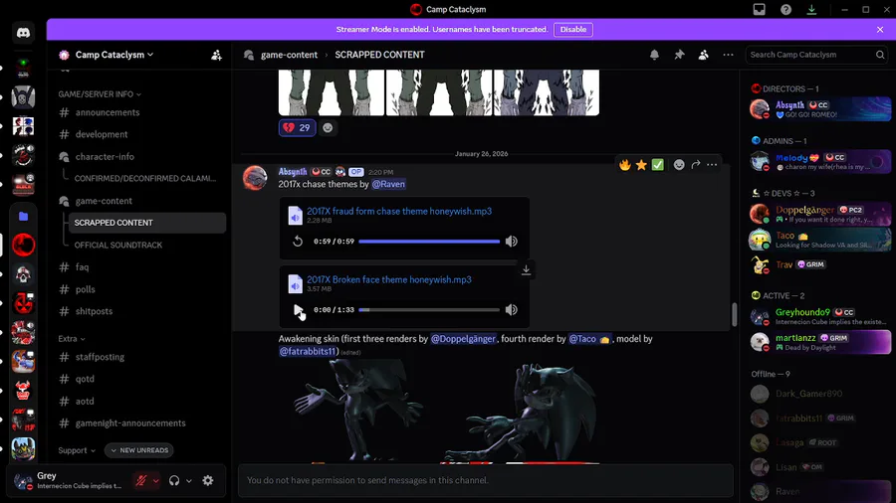The width and height of the screenshot is (896, 503).
Task: Click the search magnifier icon
Action: pos(880,55)
